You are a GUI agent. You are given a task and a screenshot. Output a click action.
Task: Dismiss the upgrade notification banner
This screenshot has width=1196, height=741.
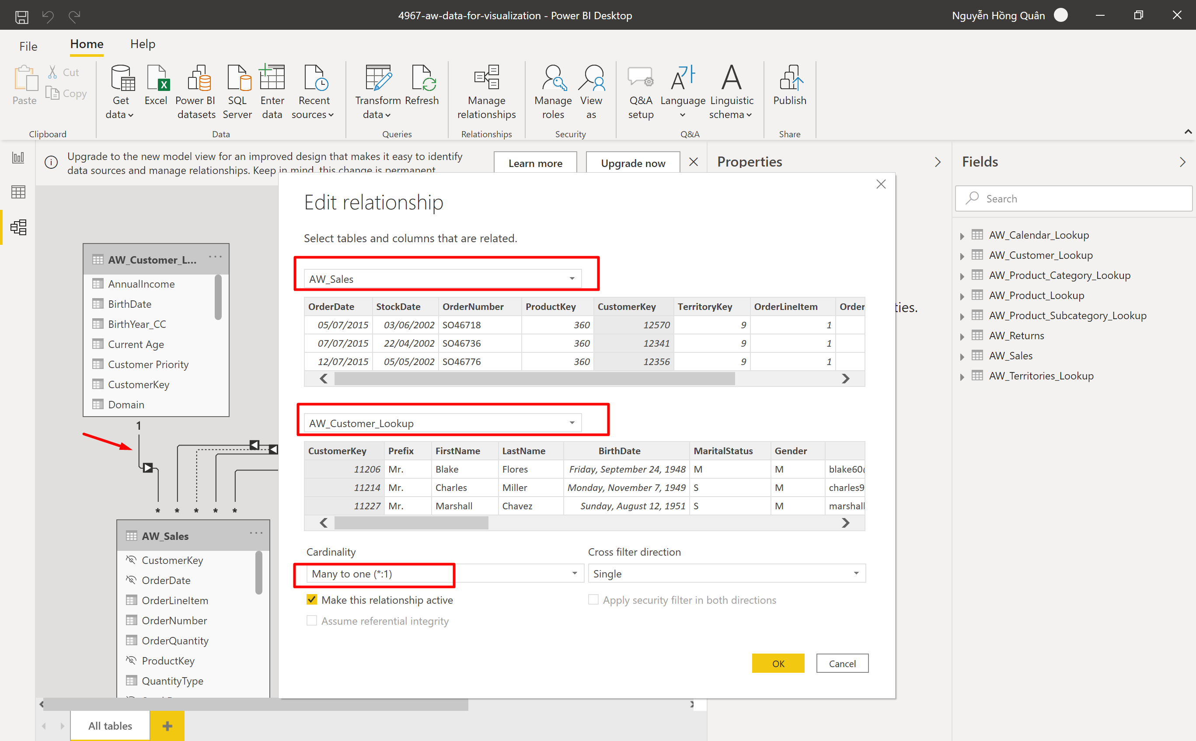693,162
